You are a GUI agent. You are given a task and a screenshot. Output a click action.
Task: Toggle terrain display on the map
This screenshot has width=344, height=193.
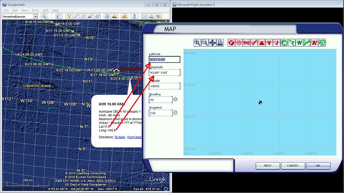point(322,43)
